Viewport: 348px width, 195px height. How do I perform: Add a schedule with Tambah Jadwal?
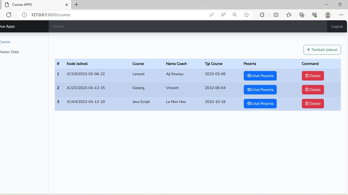coord(322,50)
